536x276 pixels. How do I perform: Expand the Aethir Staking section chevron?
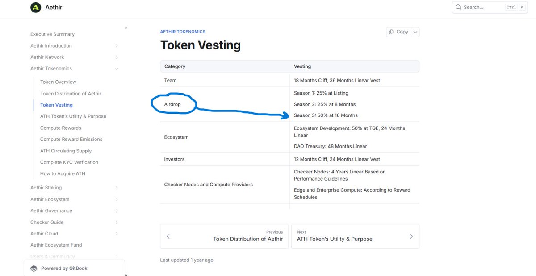(x=117, y=188)
